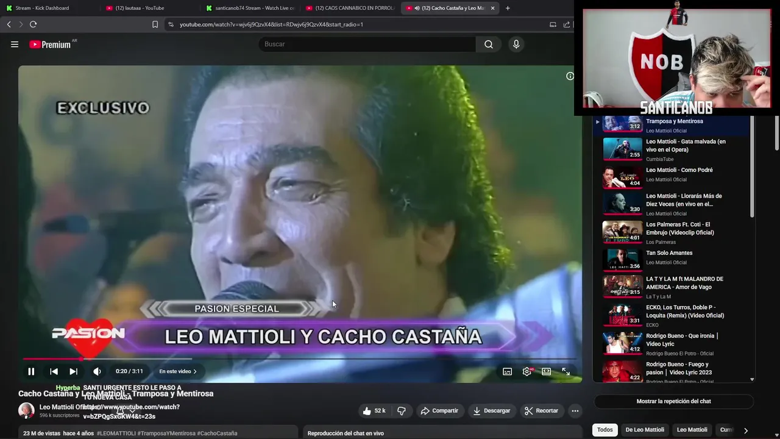Viewport: 780px width, 439px height.
Task: Play Los Palmeras 'El Embrujo' thumbnail
Action: click(x=622, y=231)
